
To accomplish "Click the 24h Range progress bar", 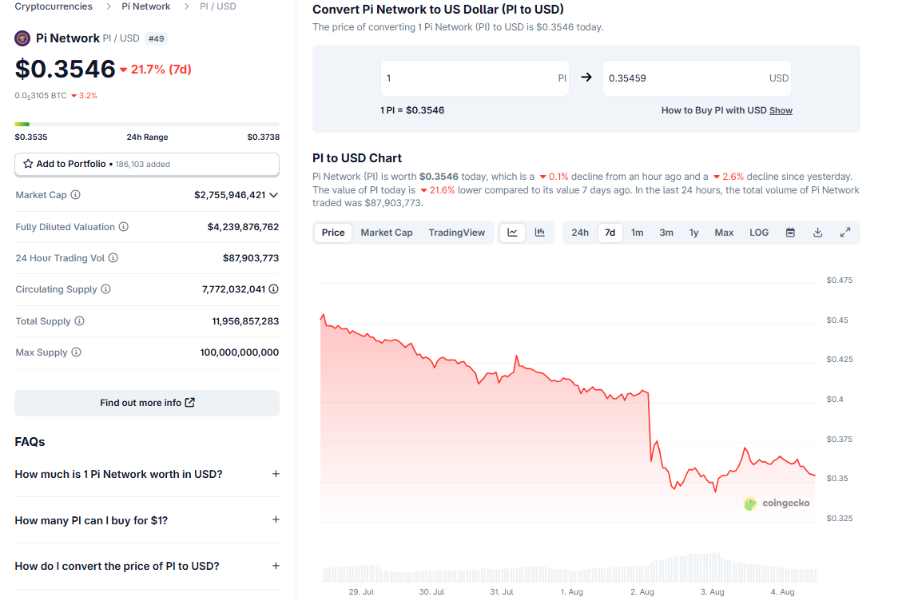I will (147, 124).
